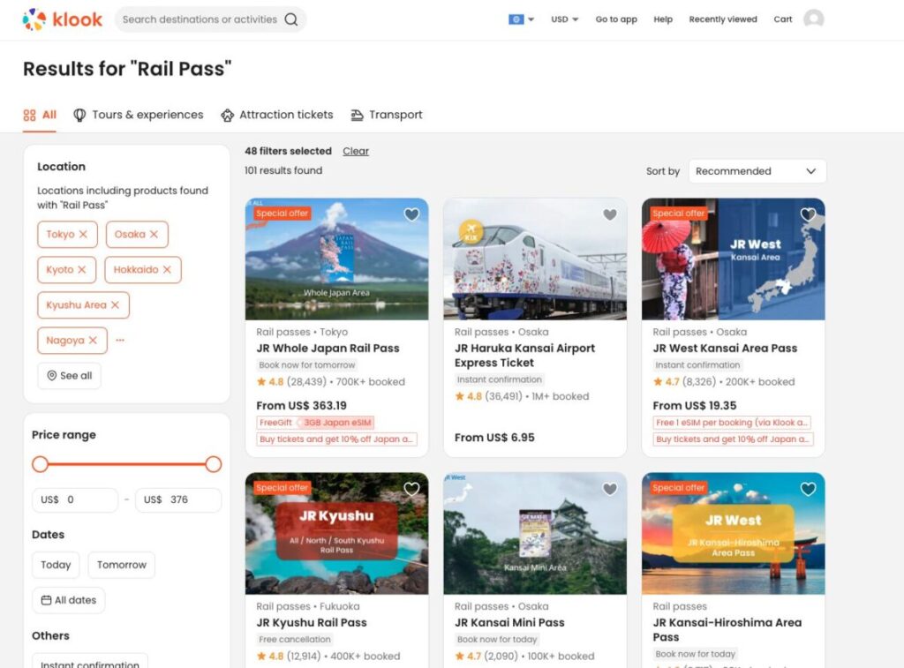Viewport: 904px width, 668px height.
Task: Open the Go to app link
Action: 616,19
